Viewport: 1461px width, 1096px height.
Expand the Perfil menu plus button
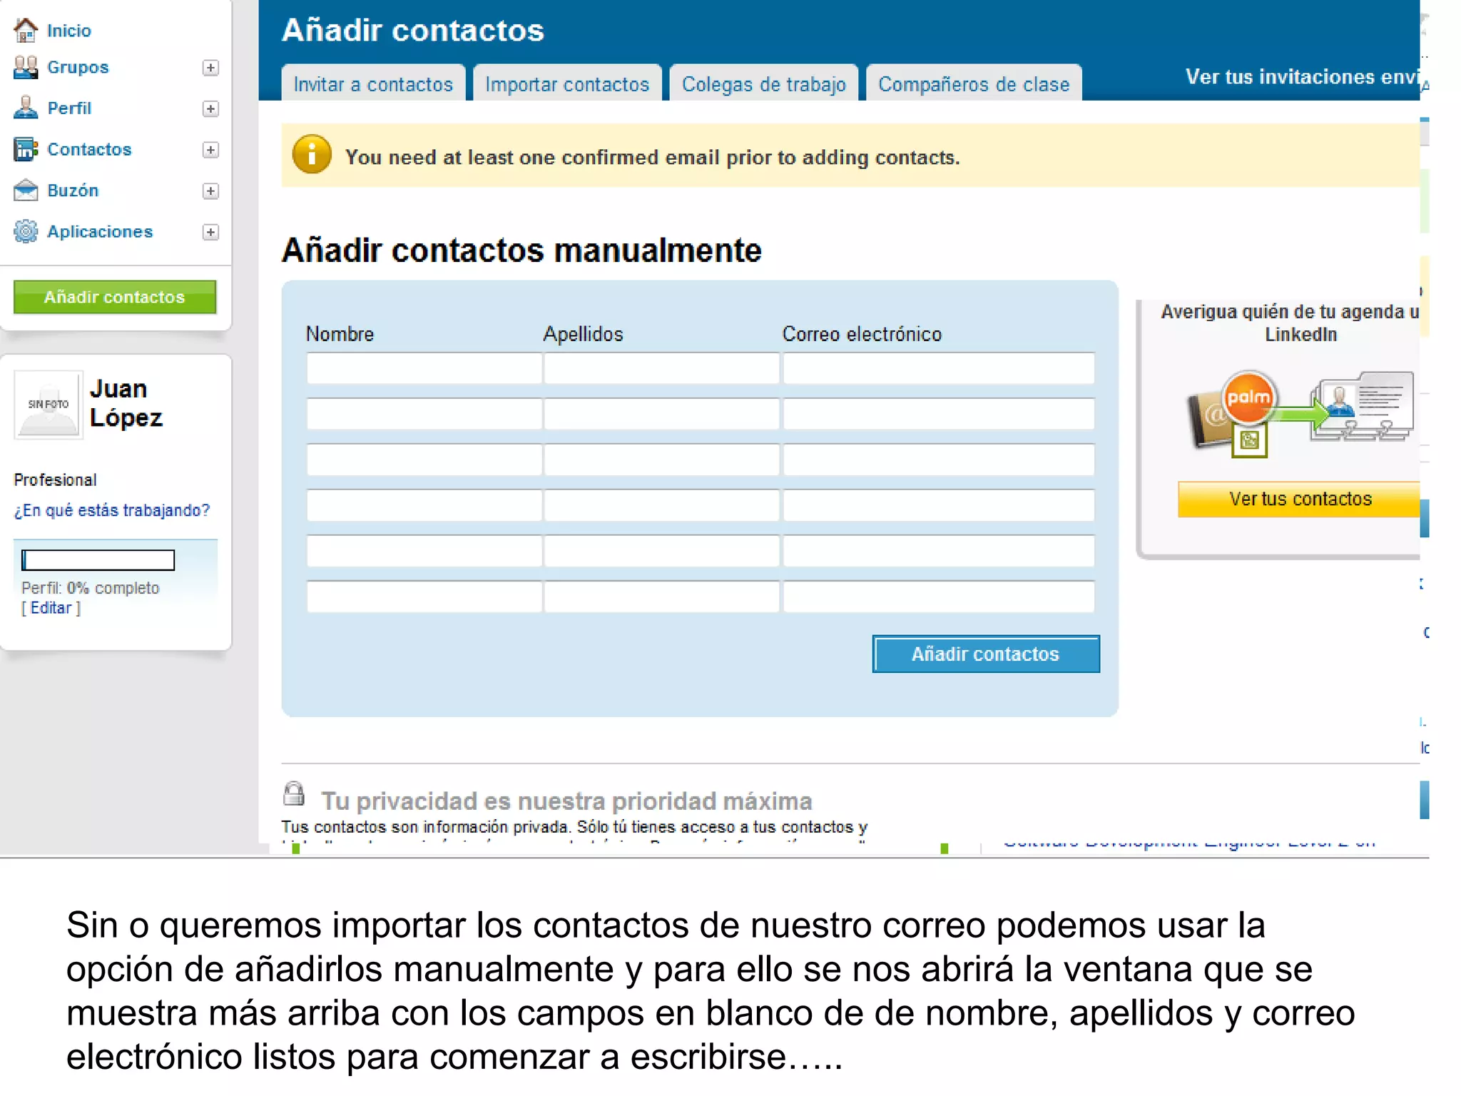210,108
